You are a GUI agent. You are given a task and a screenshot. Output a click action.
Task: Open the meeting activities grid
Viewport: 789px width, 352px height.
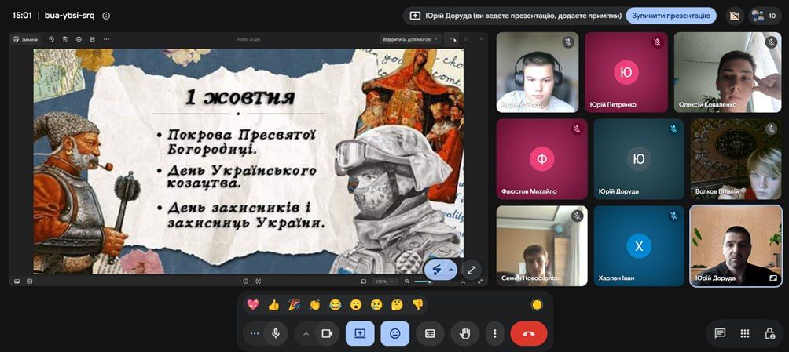pyautogui.click(x=745, y=333)
